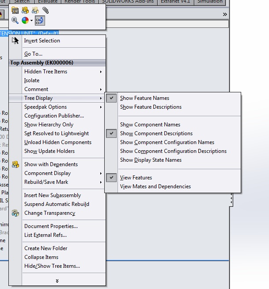Expand the Comment submenu
This screenshot has height=289, width=269.
click(x=57, y=89)
